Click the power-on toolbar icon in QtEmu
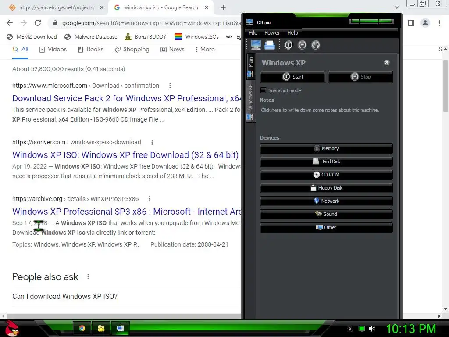Screen dimensions: 449x337 click(x=289, y=45)
